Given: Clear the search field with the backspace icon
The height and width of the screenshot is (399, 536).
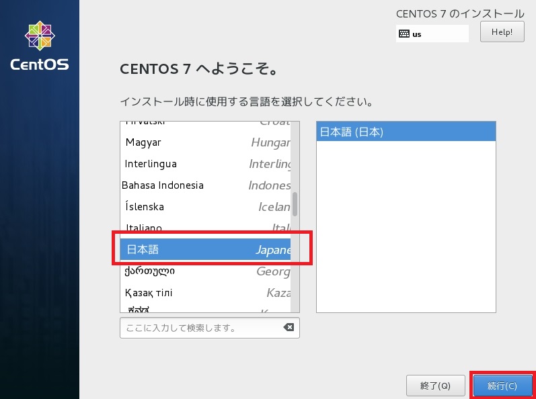Looking at the screenshot, I should (289, 327).
